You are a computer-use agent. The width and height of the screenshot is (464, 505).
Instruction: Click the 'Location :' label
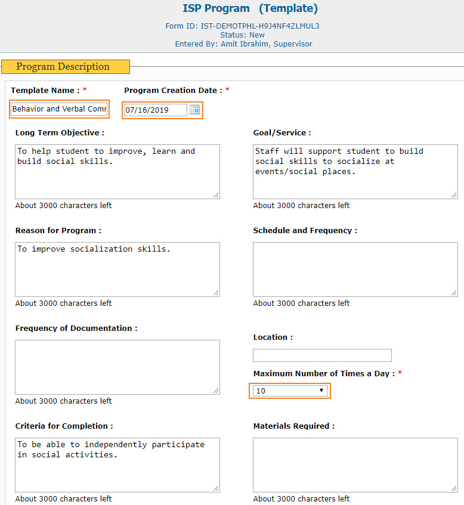(x=273, y=337)
